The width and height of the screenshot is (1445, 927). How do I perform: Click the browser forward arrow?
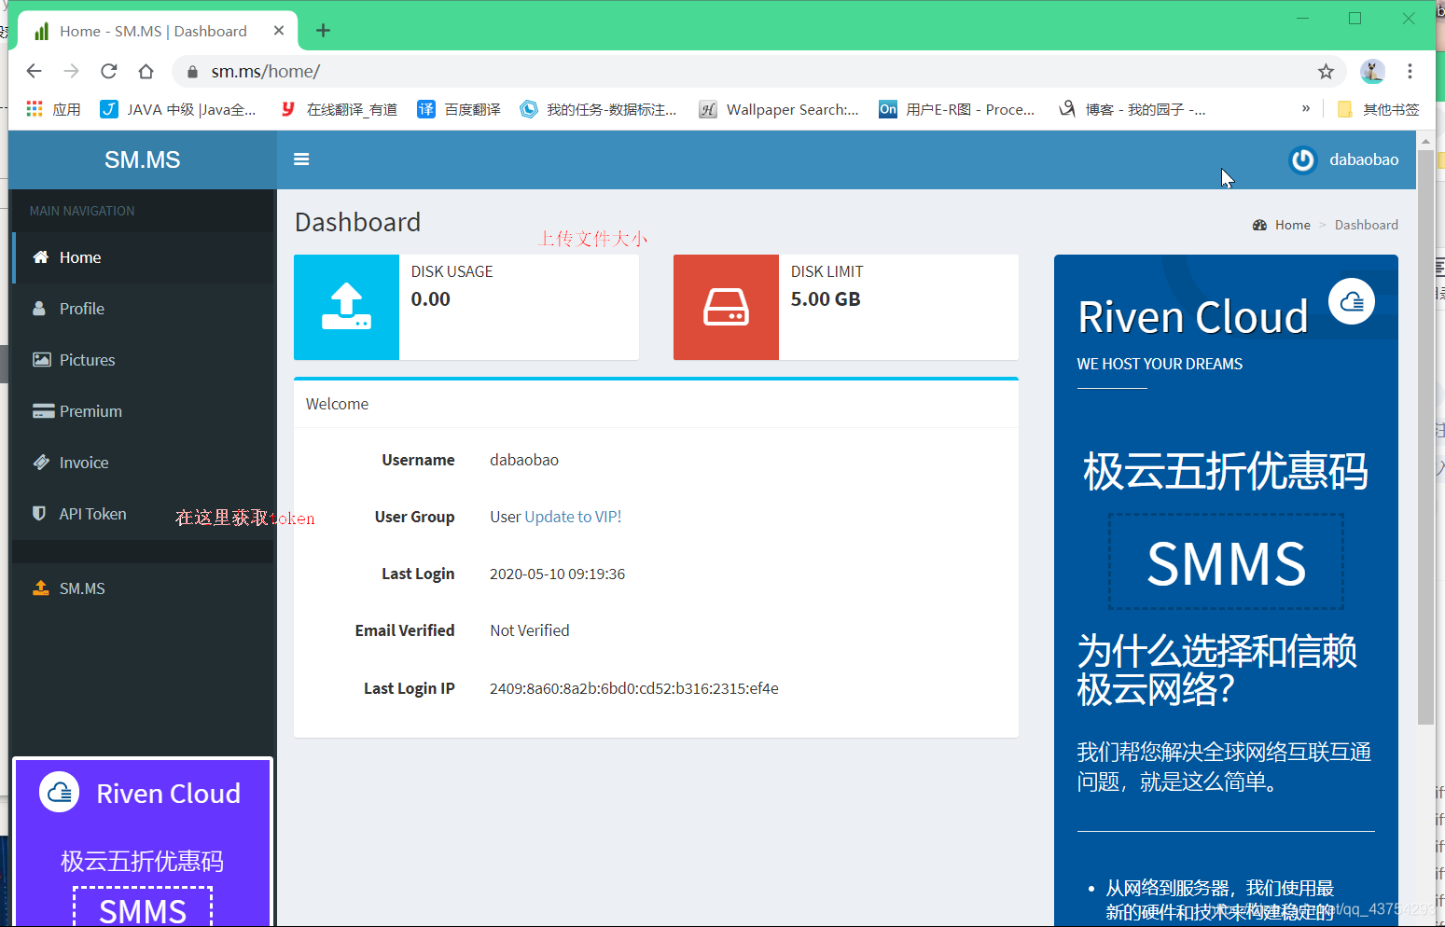[x=72, y=71]
